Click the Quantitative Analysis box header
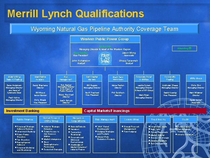The image size is (210, 158). pos(40,78)
